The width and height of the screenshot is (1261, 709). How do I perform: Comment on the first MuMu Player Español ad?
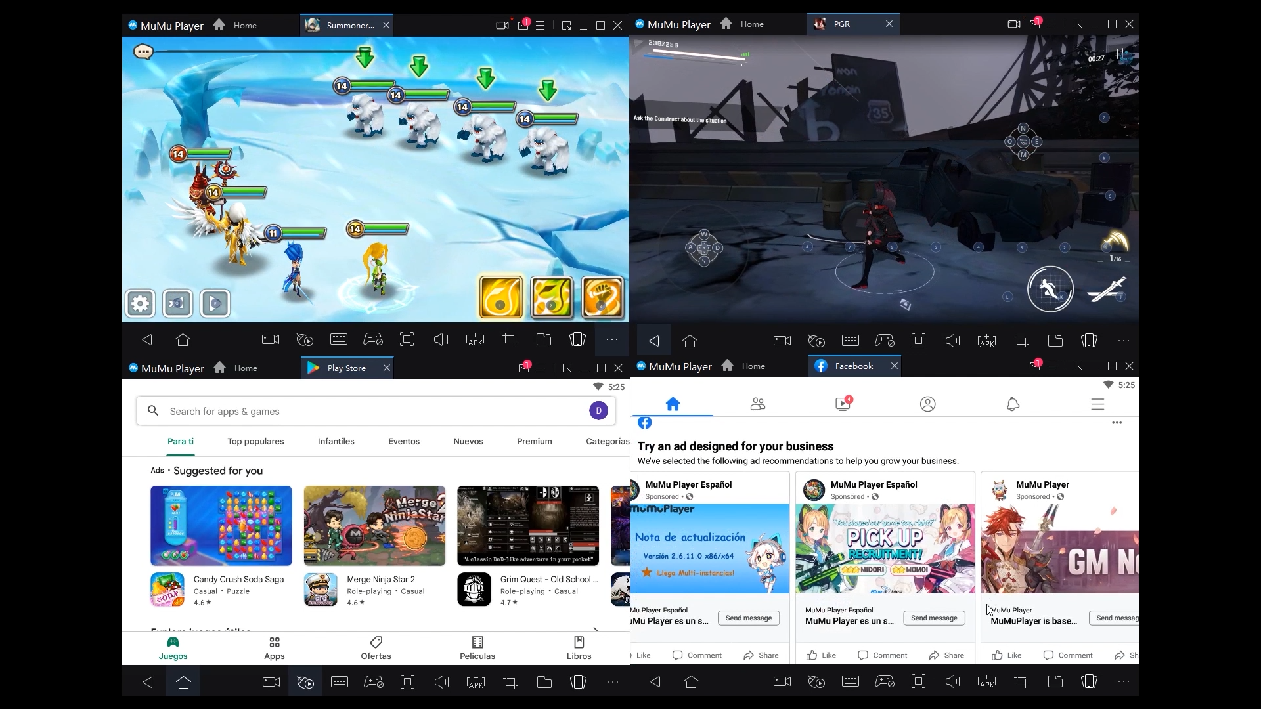(697, 655)
